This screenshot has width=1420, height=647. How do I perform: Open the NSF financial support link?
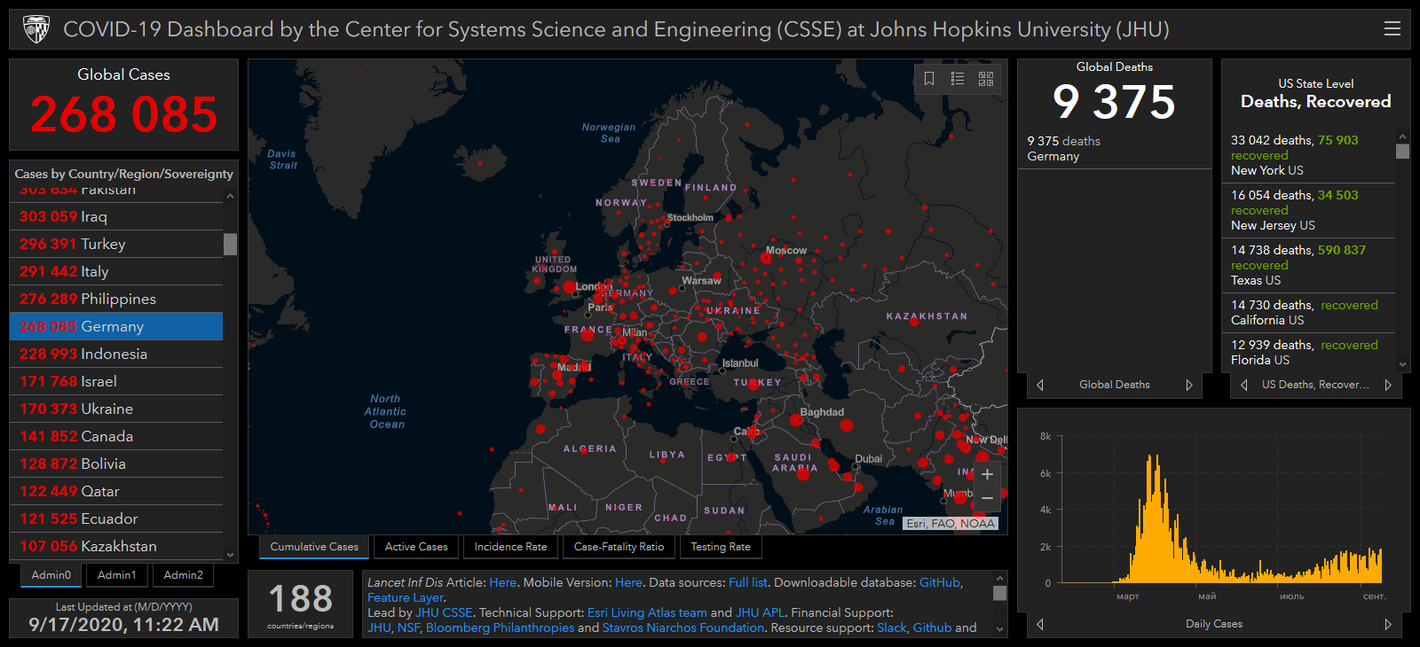pyautogui.click(x=408, y=628)
